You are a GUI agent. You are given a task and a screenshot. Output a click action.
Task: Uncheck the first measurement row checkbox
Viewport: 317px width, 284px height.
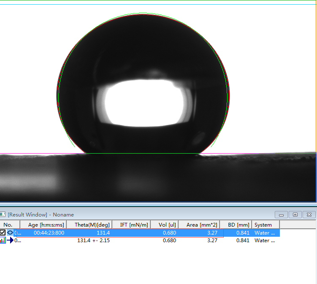(x=3, y=233)
